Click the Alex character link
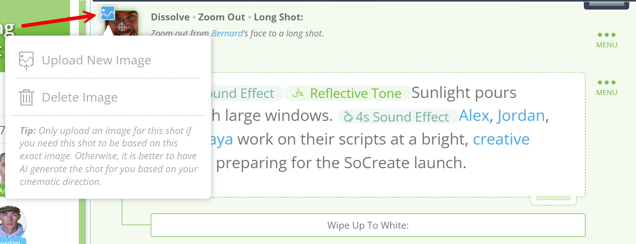Image resolution: width=636 pixels, height=244 pixels. [x=474, y=116]
